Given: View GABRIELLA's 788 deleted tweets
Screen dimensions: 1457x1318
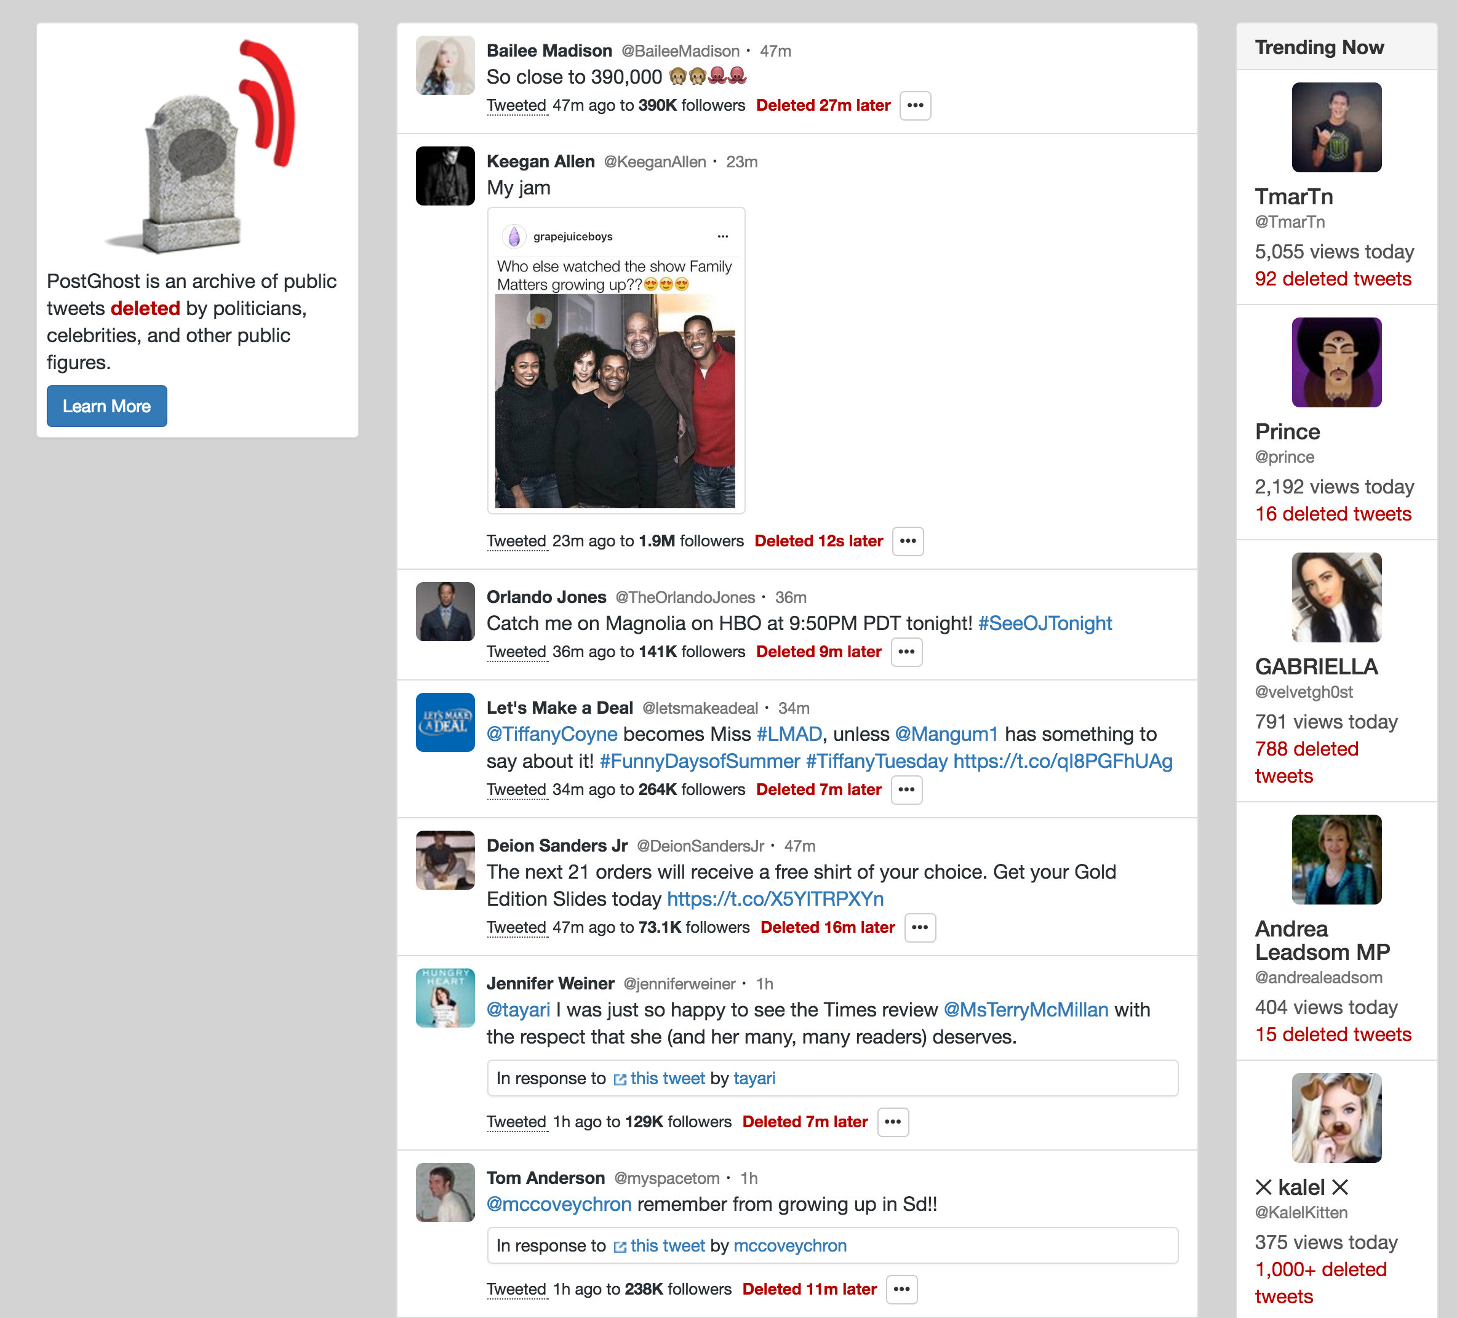Looking at the screenshot, I should click(x=1306, y=762).
